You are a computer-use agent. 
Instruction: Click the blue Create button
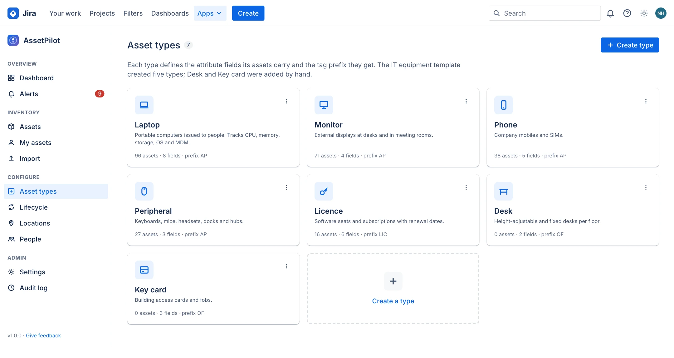(248, 13)
